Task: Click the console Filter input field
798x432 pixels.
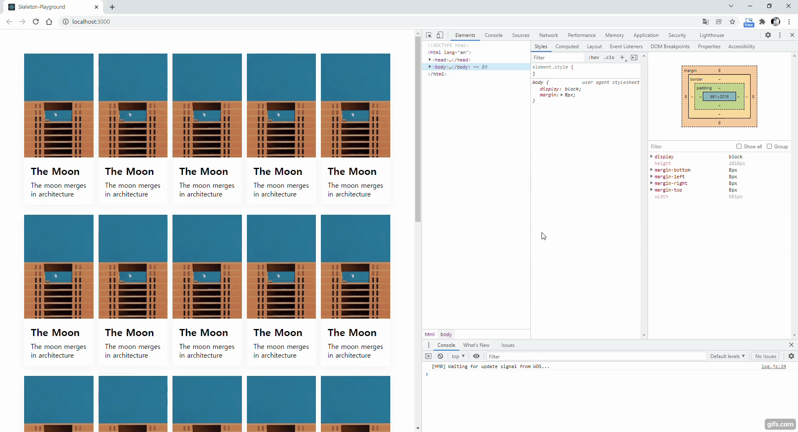Action: (596, 356)
